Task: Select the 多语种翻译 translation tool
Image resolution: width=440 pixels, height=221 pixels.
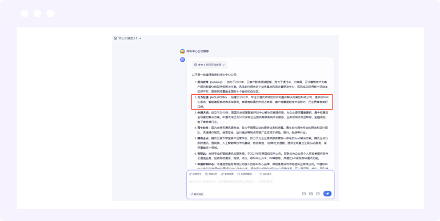Action: click(245, 174)
